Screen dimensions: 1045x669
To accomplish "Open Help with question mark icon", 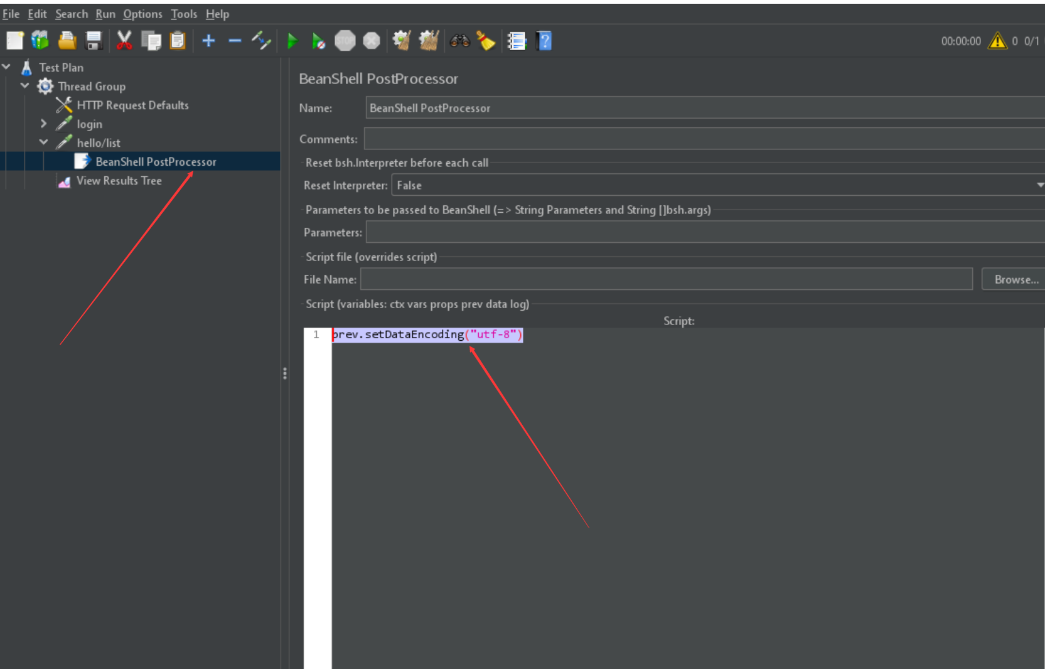I will tap(544, 41).
